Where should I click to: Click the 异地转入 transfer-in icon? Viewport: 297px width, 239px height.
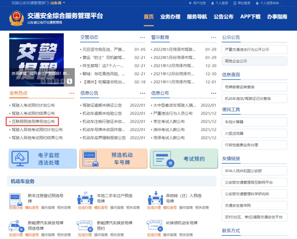pyautogui.click(x=155, y=198)
